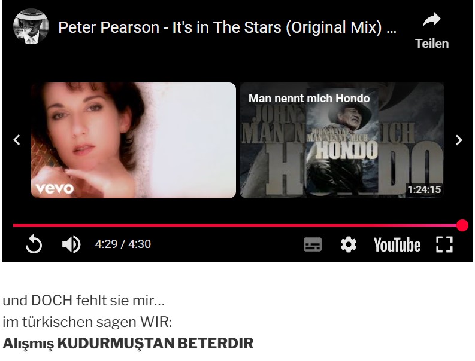Viewport: 475px width, 361px height.
Task: Click the 1:24:15 duration badge
Action: click(x=424, y=189)
